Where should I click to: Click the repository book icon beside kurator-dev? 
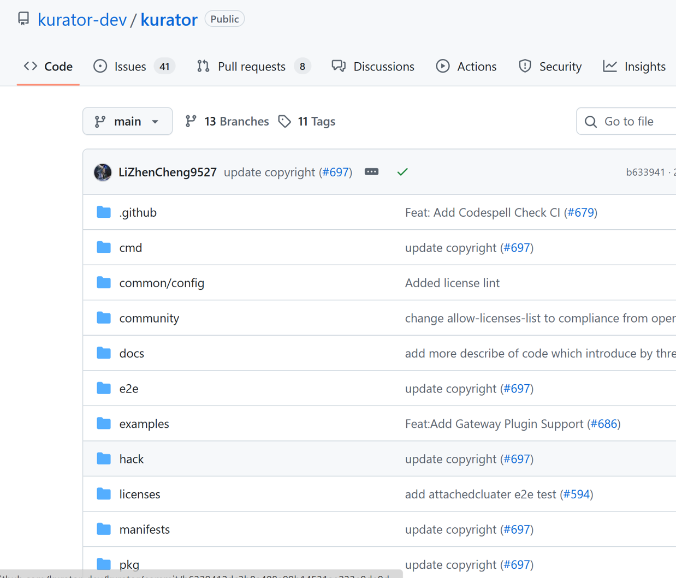[x=23, y=19]
